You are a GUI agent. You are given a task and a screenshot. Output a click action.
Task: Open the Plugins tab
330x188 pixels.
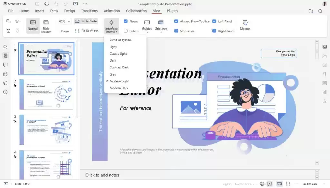click(172, 11)
